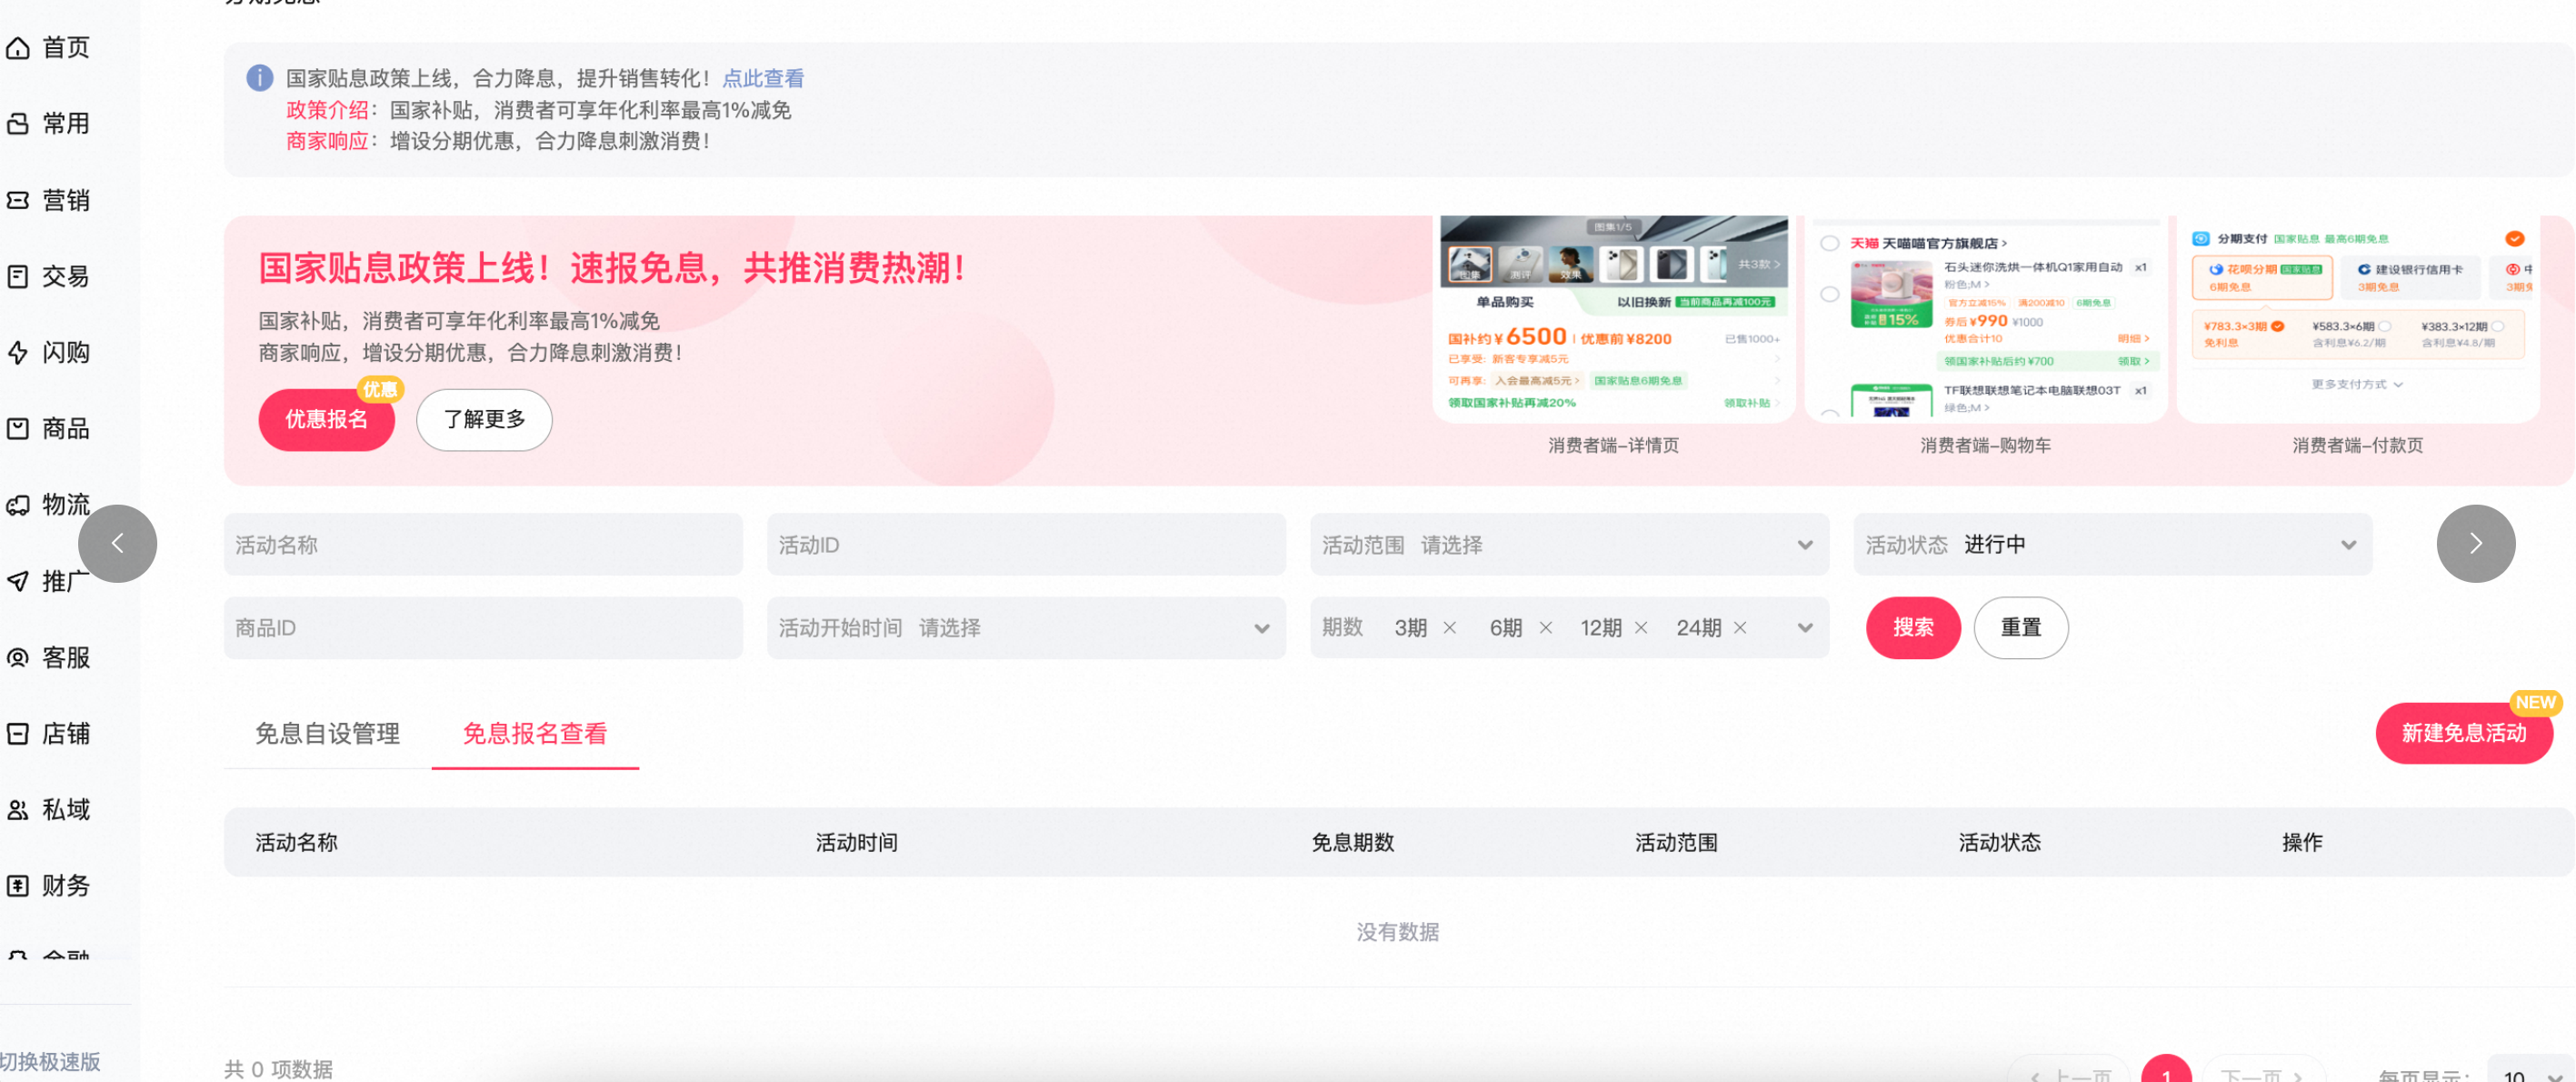The height and width of the screenshot is (1082, 2576).
Task: Click the 推广 paper plane icon
Action: click(x=18, y=581)
